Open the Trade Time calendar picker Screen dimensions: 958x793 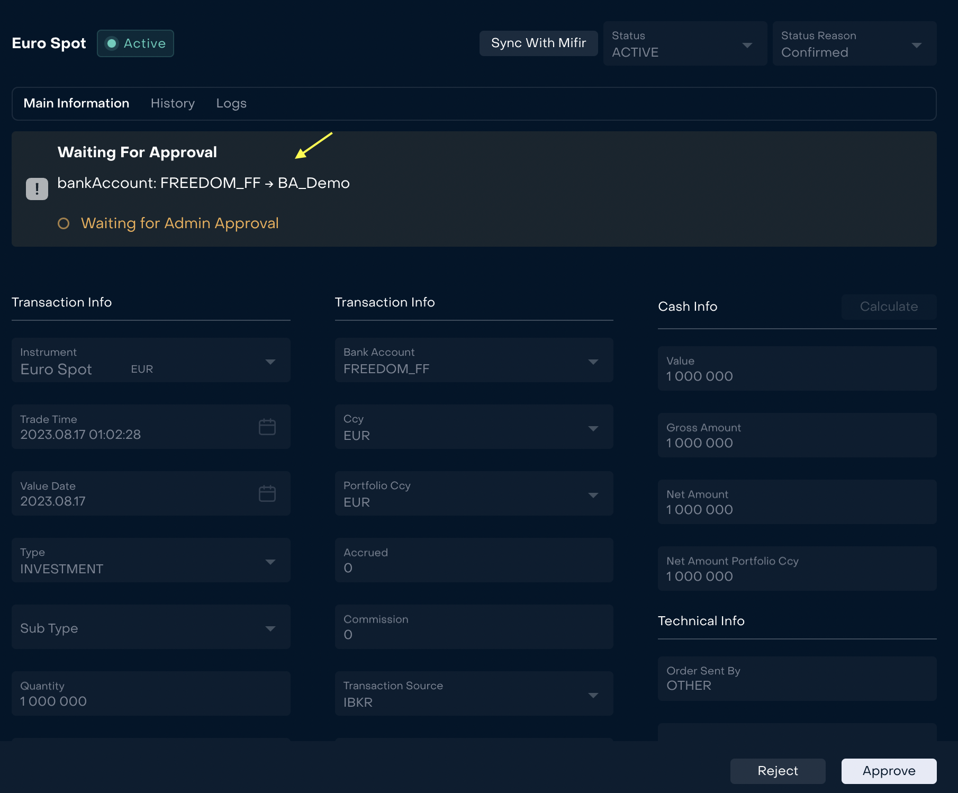coord(267,427)
